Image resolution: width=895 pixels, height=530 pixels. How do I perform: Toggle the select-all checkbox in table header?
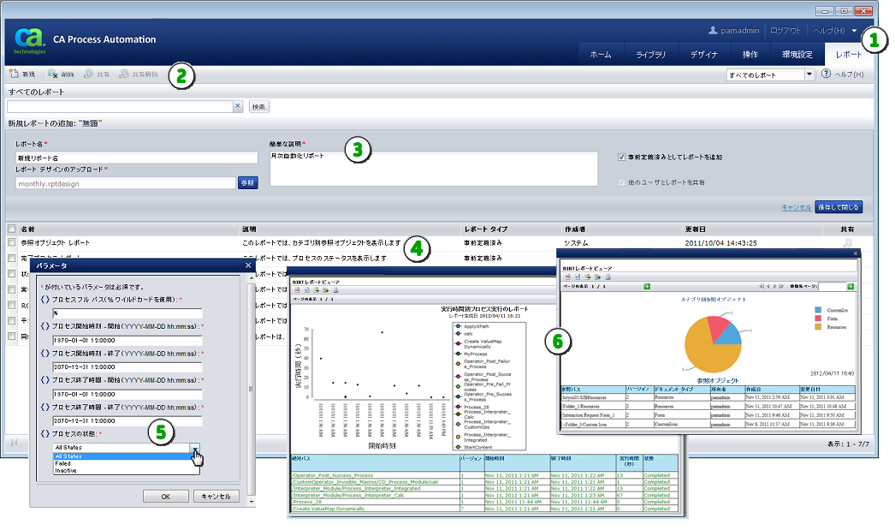11,229
